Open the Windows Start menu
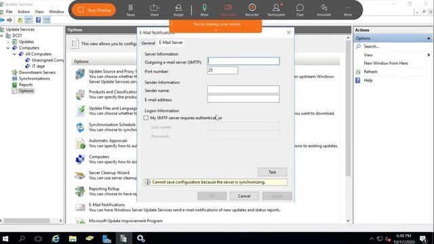Image resolution: width=434 pixels, height=244 pixels. click(5, 239)
